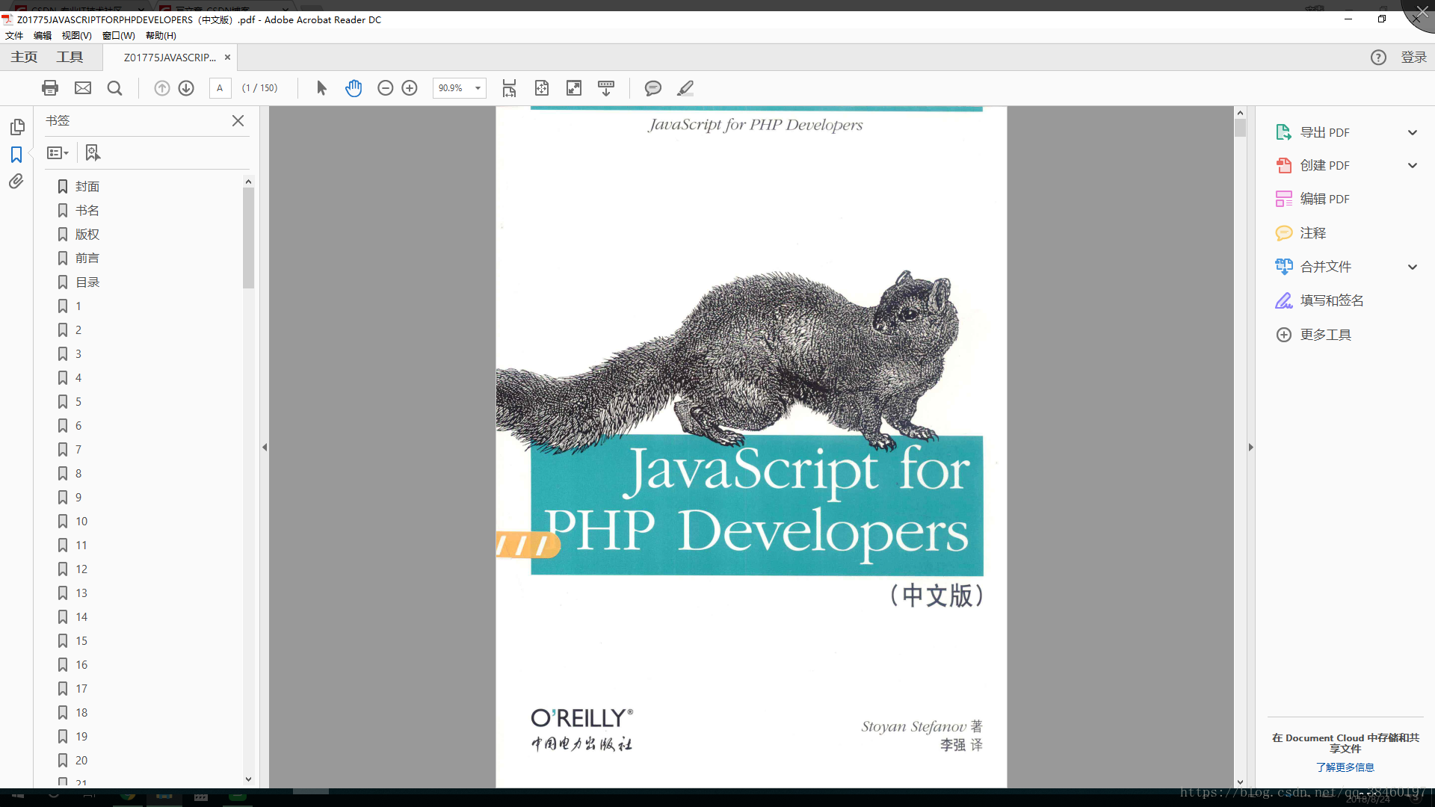The width and height of the screenshot is (1435, 807).
Task: Click find current bookmark icon
Action: point(92,152)
